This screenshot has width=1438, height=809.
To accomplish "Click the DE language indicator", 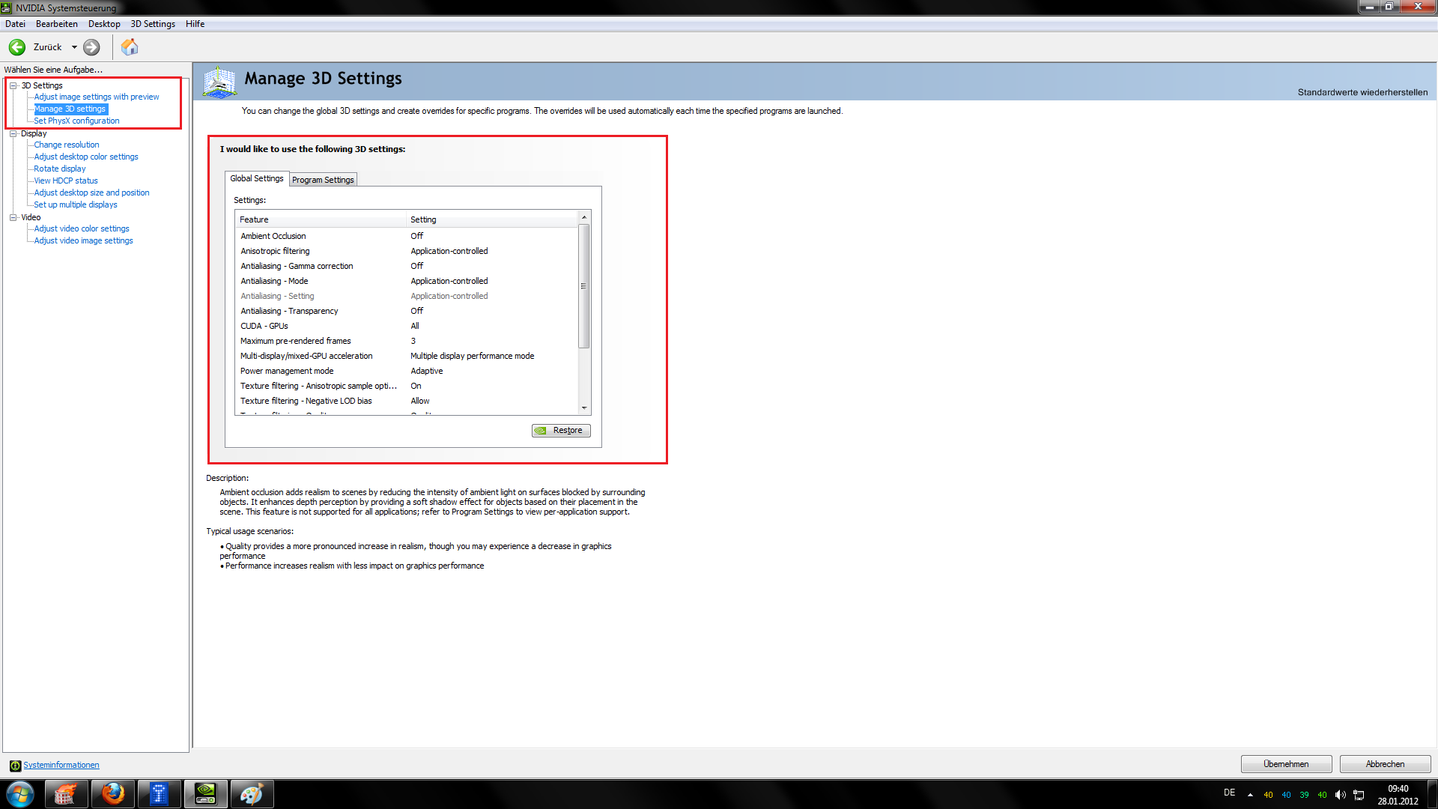I will tap(1229, 793).
